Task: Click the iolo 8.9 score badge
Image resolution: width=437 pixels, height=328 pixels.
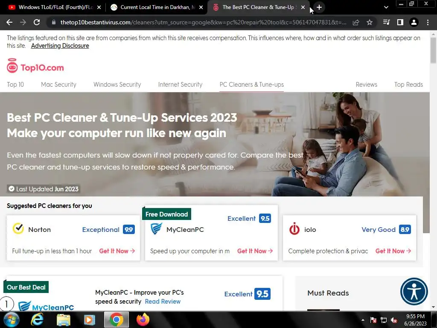Action: pos(405,229)
